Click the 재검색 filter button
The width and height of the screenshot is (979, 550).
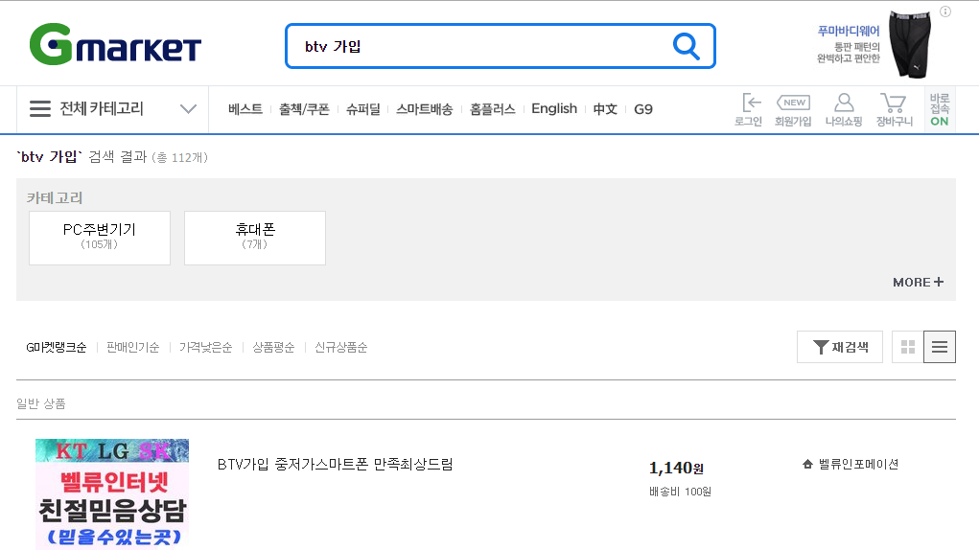click(840, 347)
